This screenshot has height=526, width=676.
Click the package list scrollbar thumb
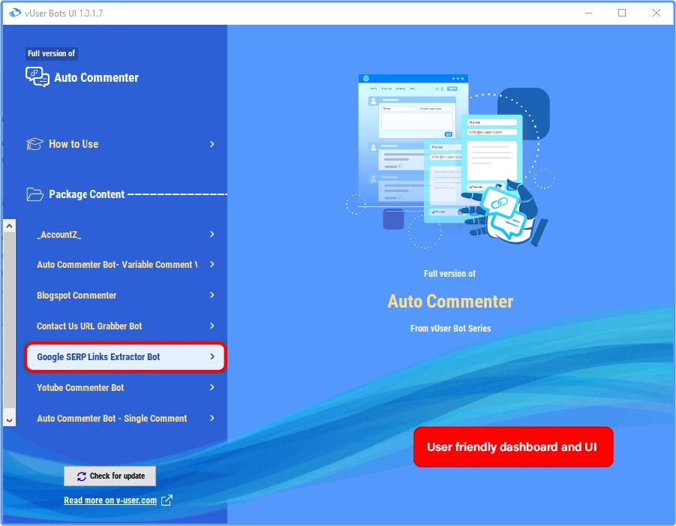point(9,320)
